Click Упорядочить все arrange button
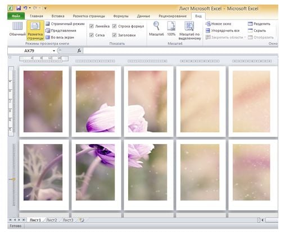 click(x=223, y=30)
